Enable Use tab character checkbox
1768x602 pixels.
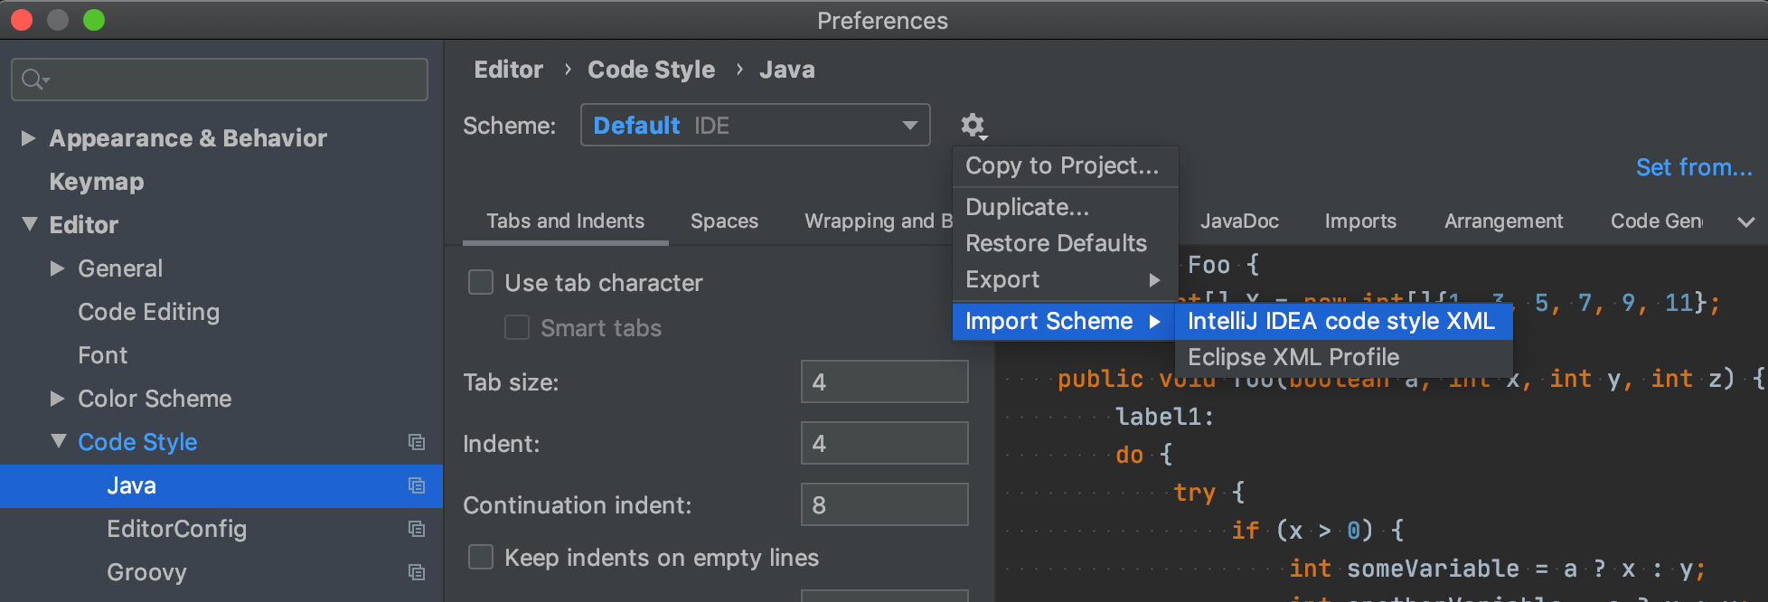pos(481,283)
